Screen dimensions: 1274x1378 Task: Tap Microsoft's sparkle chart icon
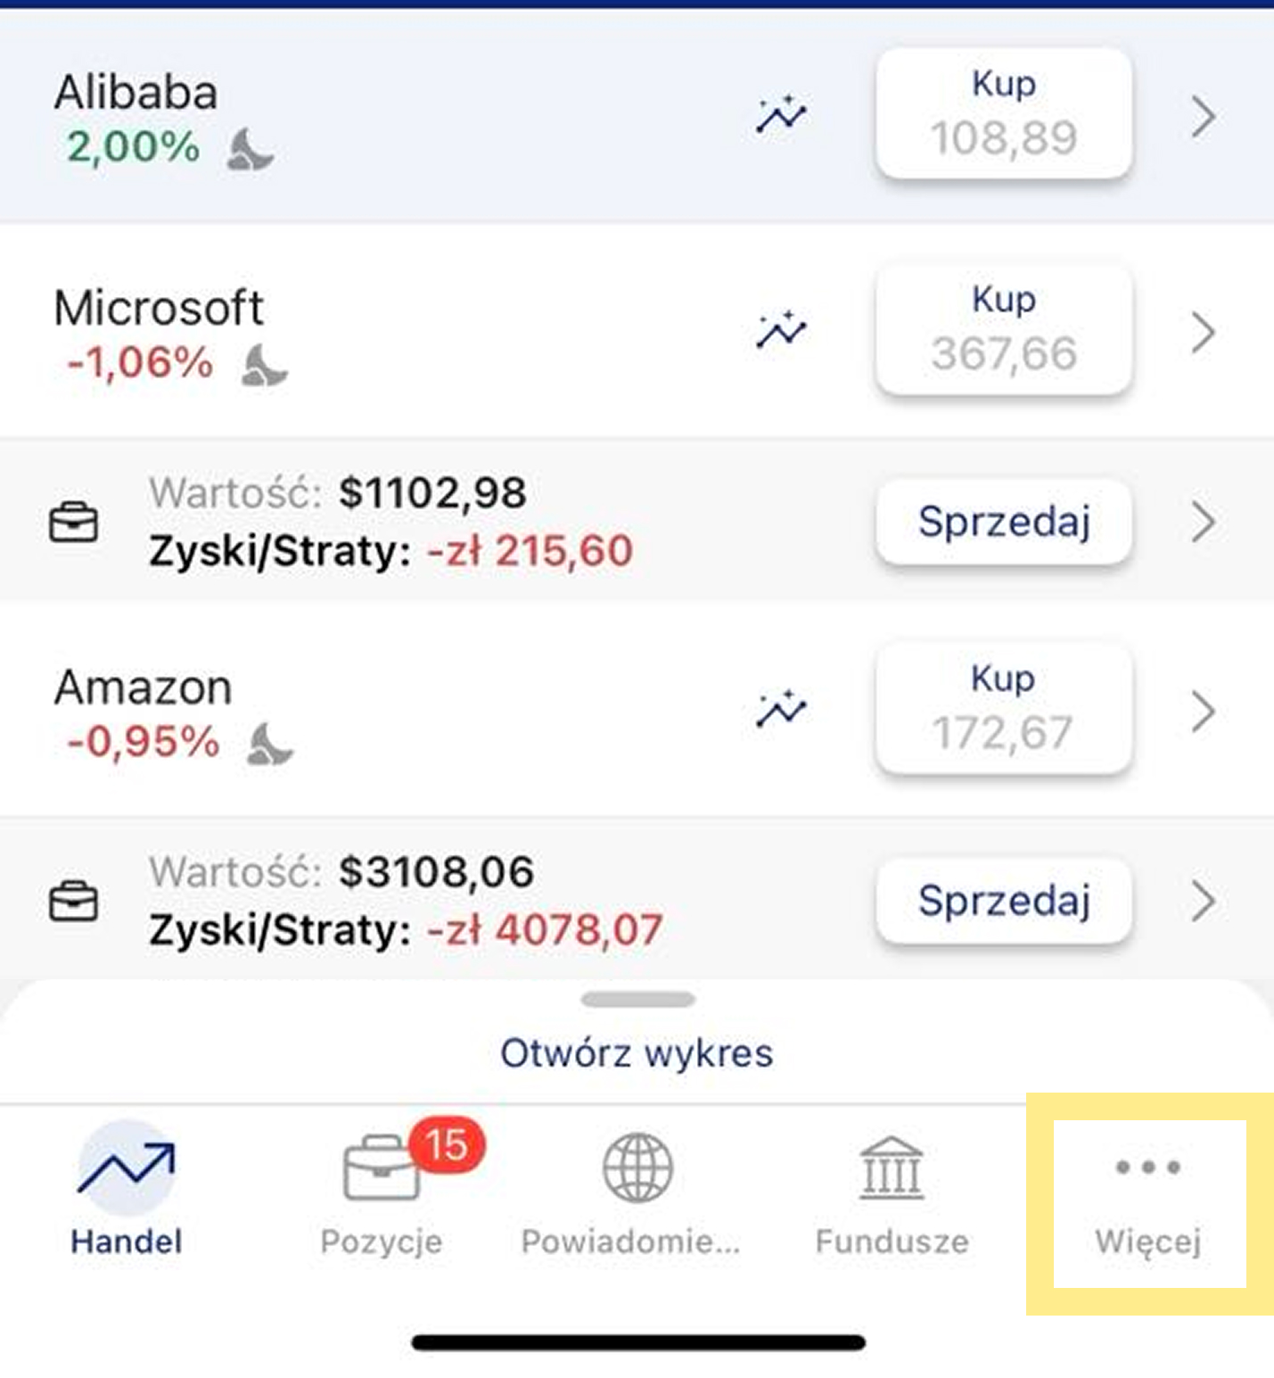781,331
